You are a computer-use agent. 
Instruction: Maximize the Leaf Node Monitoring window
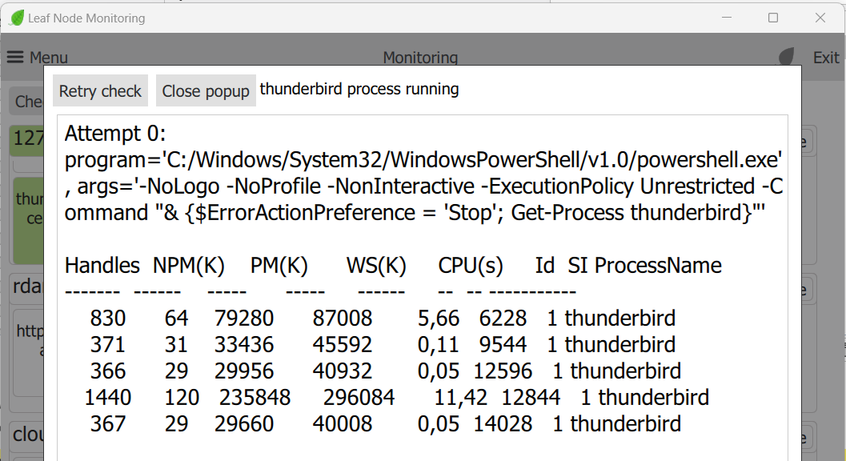(773, 18)
